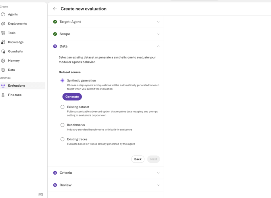Click the Deployments sidebar icon

tap(3, 24)
